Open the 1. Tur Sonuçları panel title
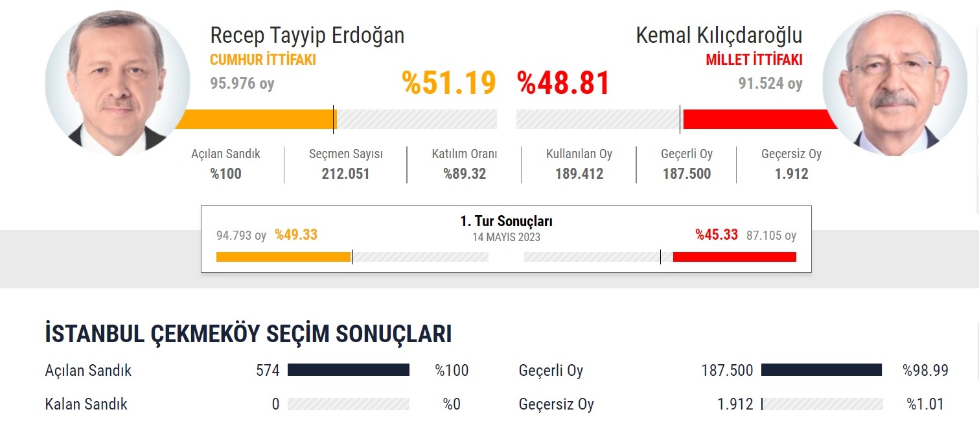 [506, 222]
